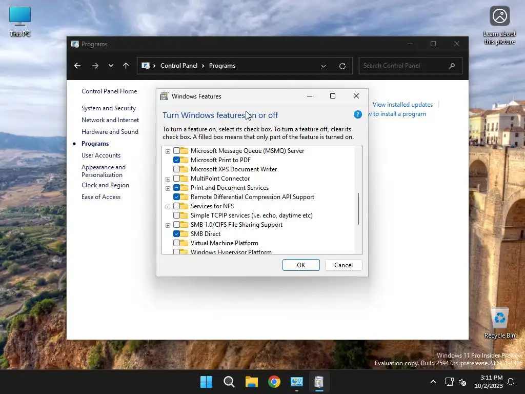525x394 pixels.
Task: Go up one level in Control Panel
Action: coord(126,66)
